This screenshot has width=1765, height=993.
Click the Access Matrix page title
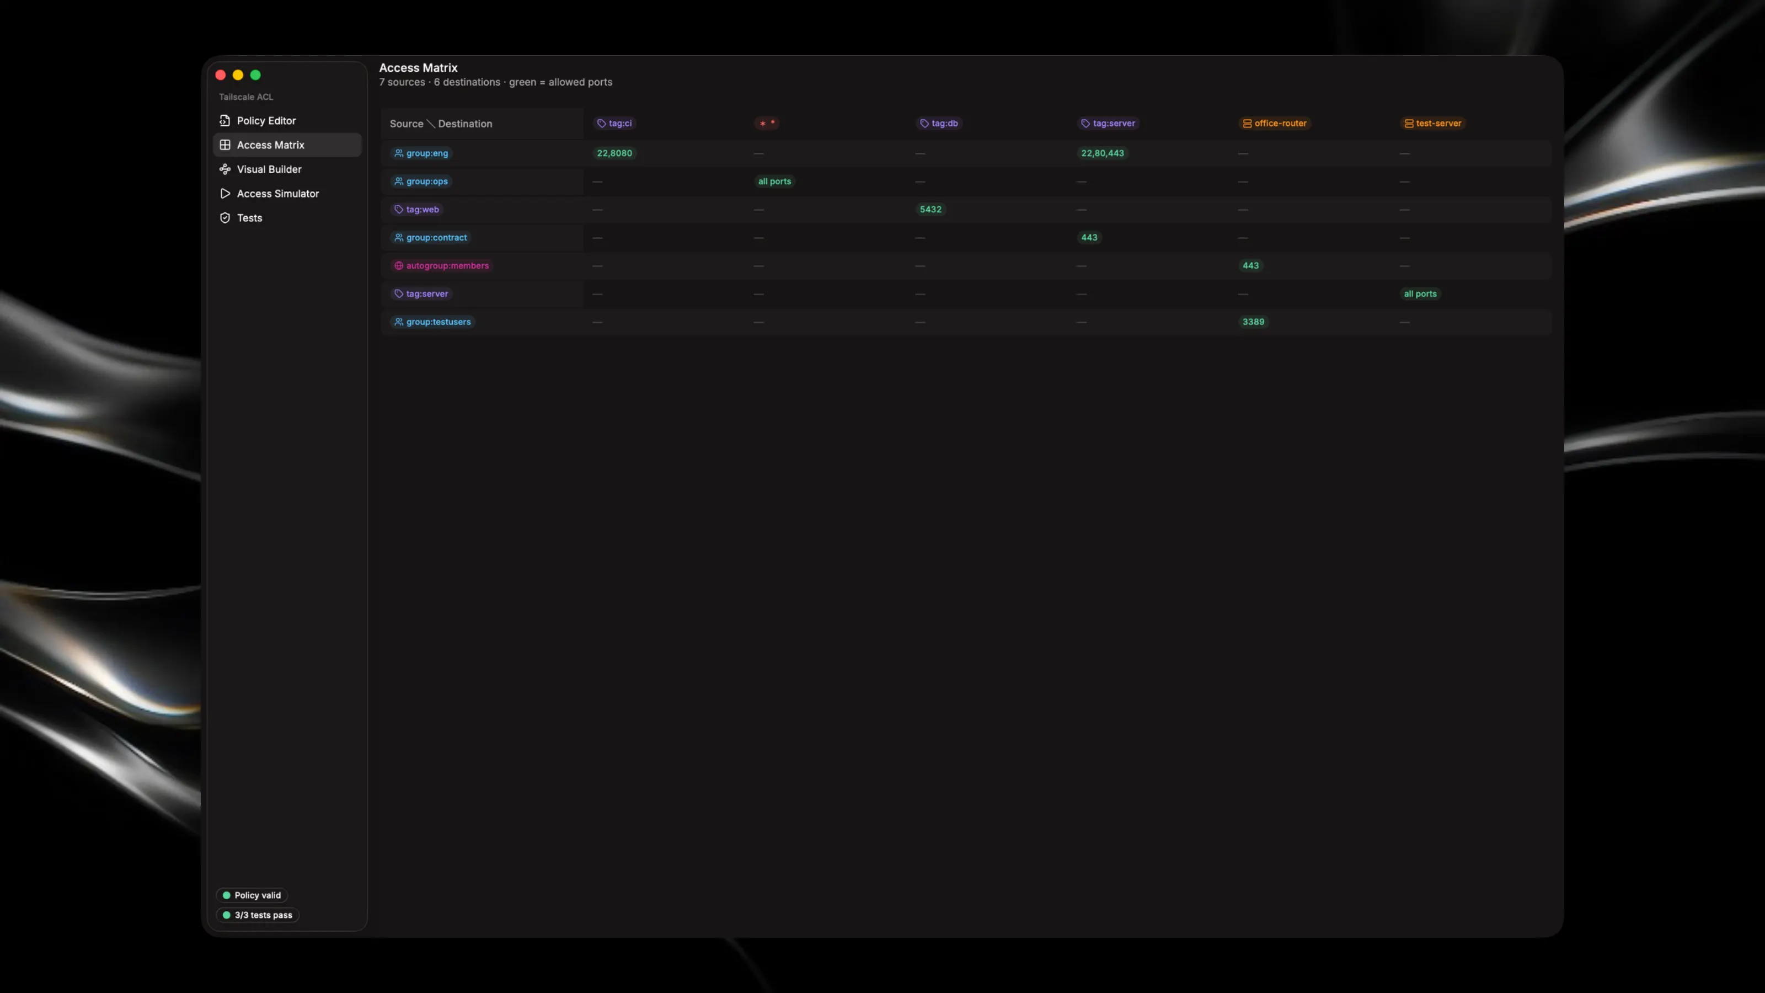pyautogui.click(x=418, y=68)
